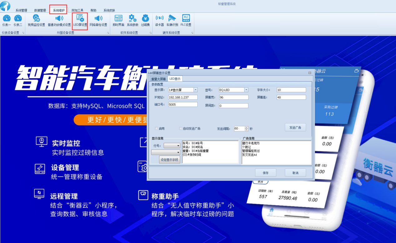Switch to the 重量大屏幕 tab
This screenshot has width=396, height=243.
pyautogui.click(x=158, y=79)
